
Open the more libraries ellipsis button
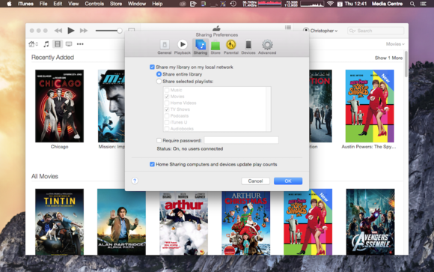point(80,44)
